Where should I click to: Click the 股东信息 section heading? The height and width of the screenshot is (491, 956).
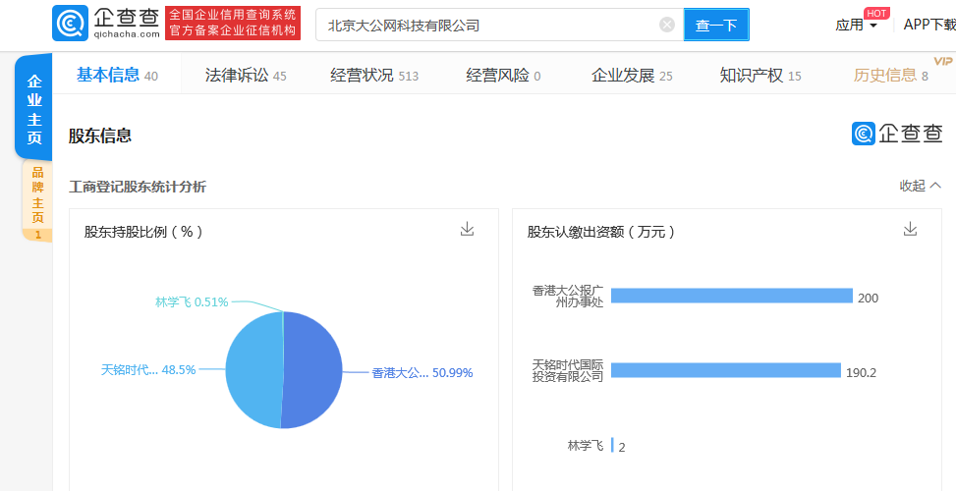pos(100,136)
